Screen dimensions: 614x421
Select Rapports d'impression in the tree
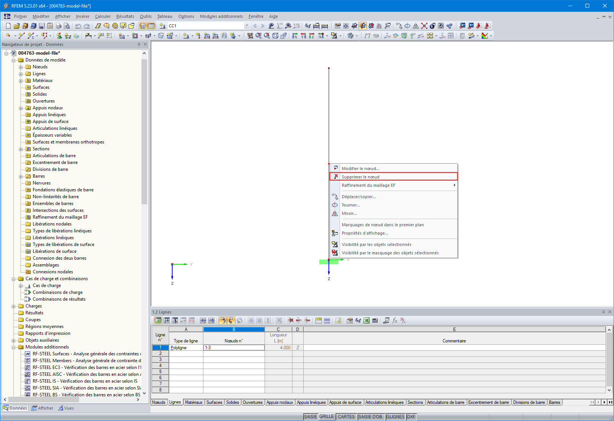point(48,333)
